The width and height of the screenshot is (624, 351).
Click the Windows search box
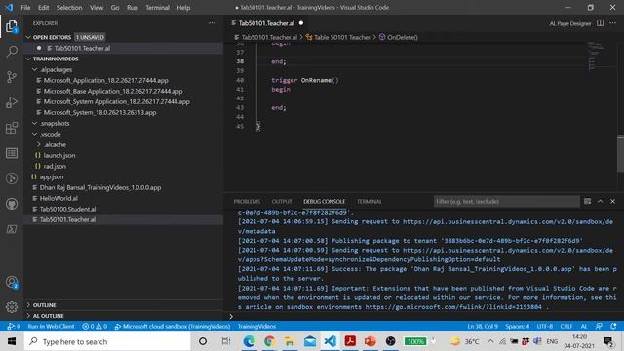click(107, 341)
